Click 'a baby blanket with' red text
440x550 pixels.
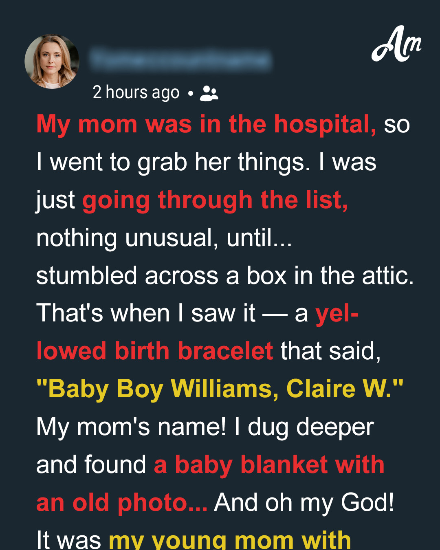[x=269, y=465]
